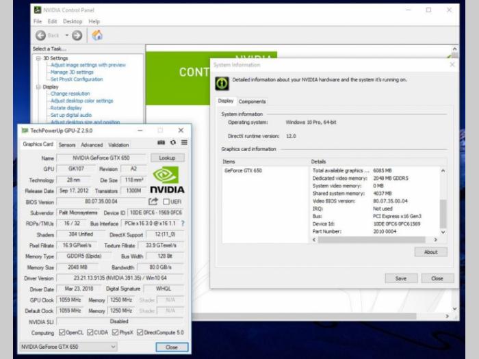
Task: Switch to the Validation tab in GPU-Z
Action: point(118,145)
